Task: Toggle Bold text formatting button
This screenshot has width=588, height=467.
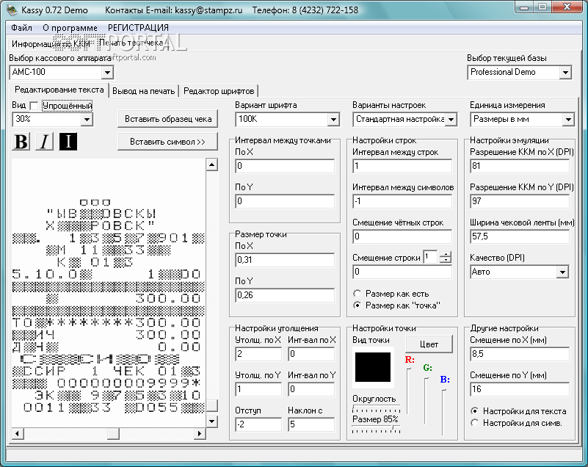Action: [21, 142]
